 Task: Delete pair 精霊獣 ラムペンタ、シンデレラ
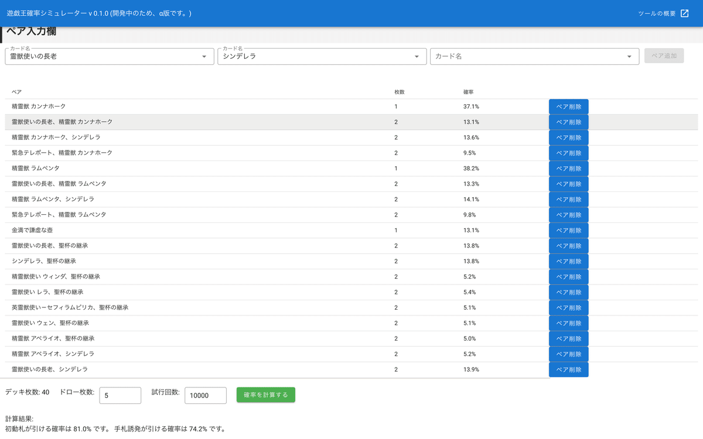point(568,199)
